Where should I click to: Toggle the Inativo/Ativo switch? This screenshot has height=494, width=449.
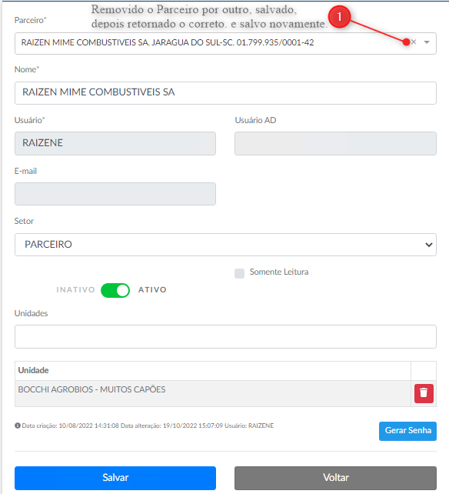point(115,290)
